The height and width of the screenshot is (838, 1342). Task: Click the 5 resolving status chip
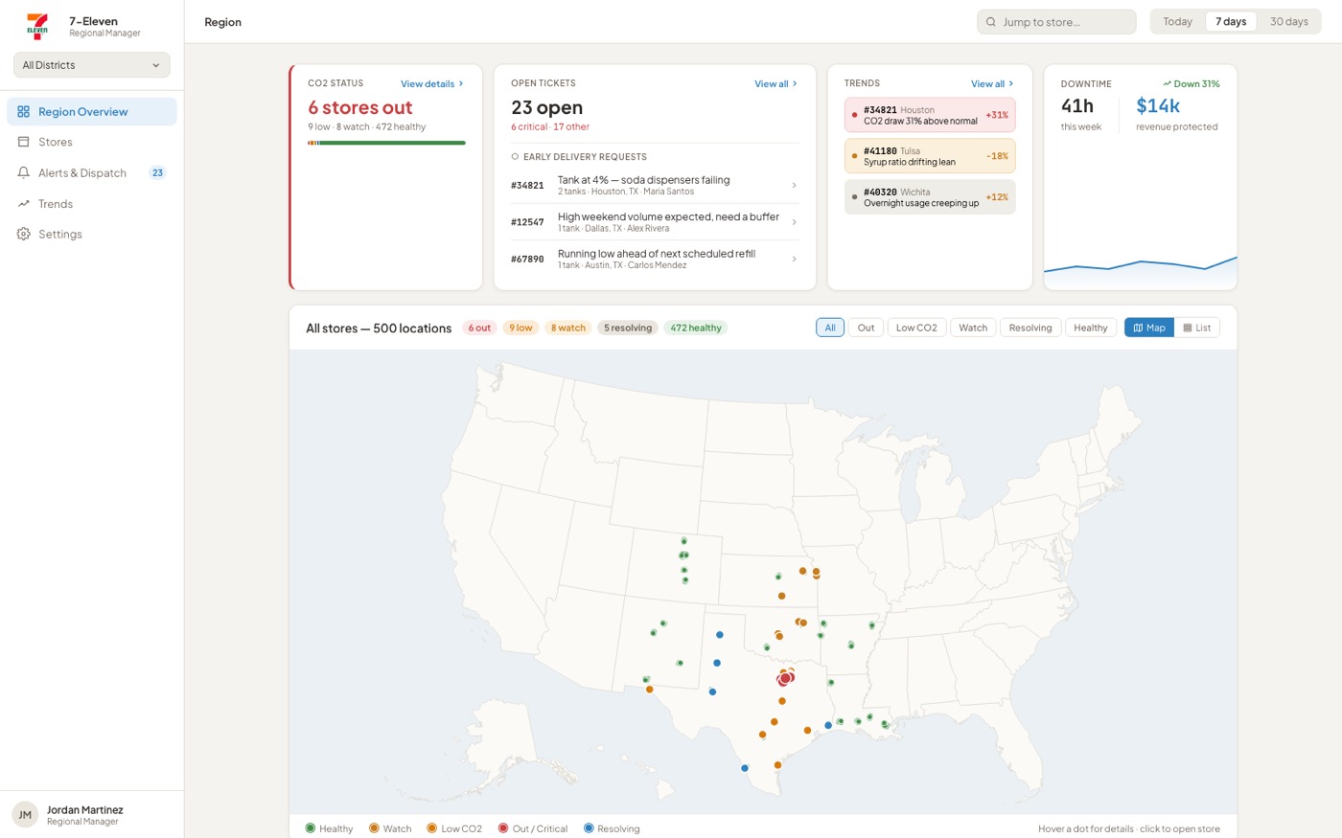tap(628, 328)
